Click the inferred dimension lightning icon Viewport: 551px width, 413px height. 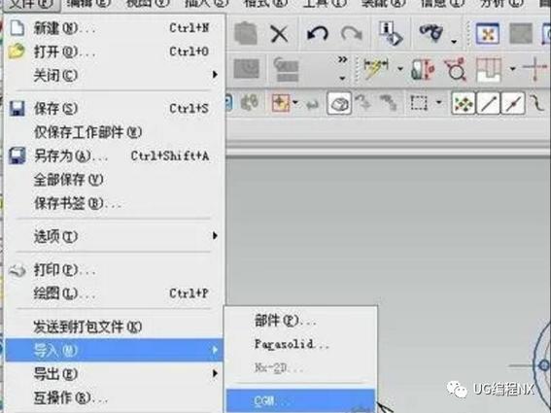pos(376,68)
